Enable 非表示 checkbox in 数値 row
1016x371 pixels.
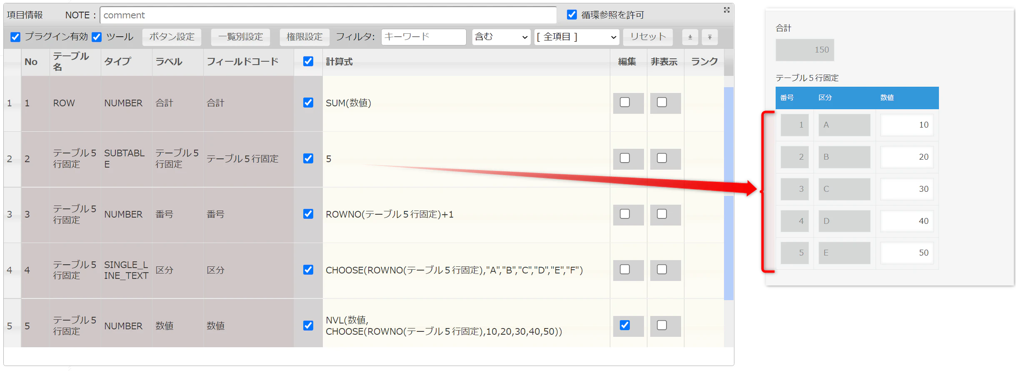tap(662, 325)
